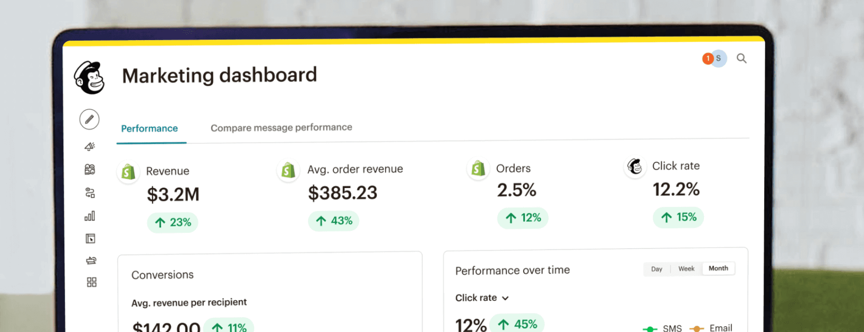Click the orange Email legend marker
Screen dimensions: 864x332
point(697,329)
